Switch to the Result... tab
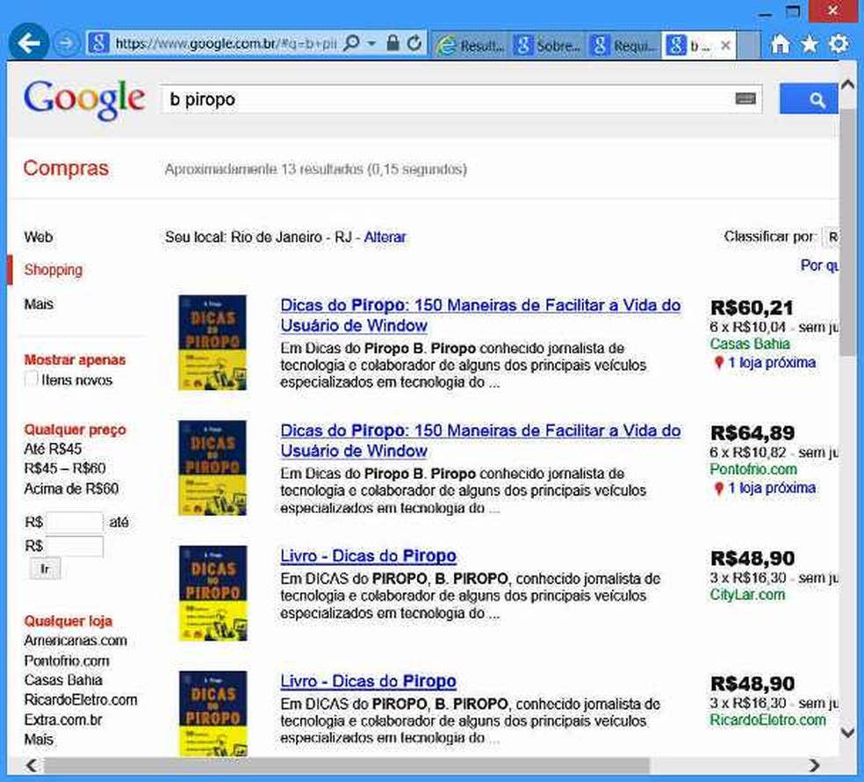This screenshot has width=864, height=782. pyautogui.click(x=470, y=45)
